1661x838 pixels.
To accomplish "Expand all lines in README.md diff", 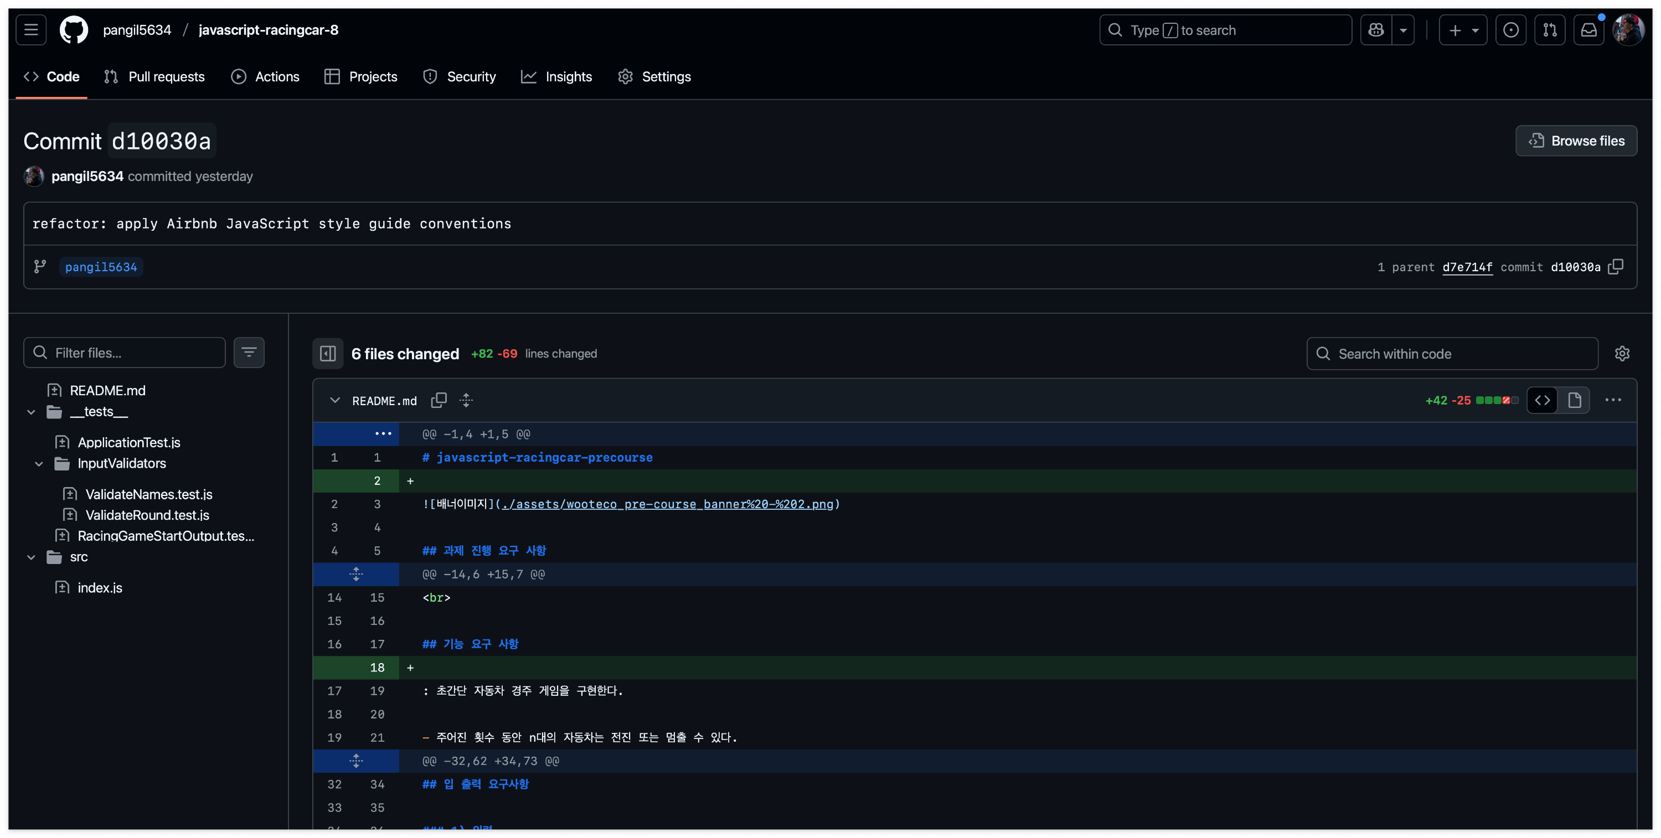I will [x=466, y=400].
